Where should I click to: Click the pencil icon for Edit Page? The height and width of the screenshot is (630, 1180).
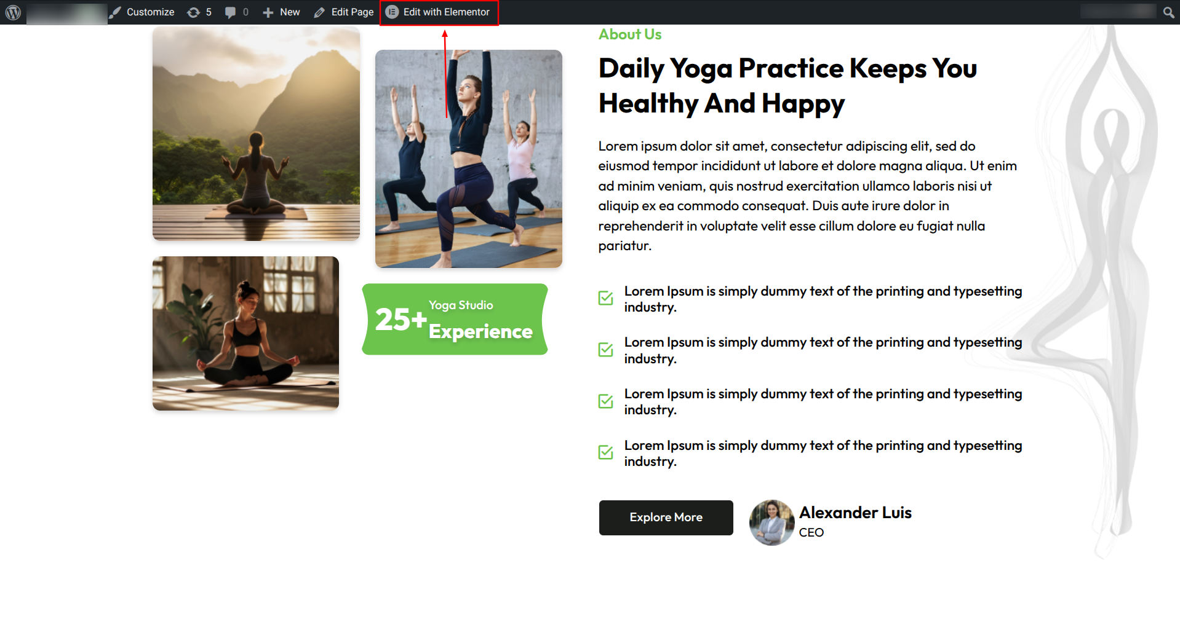(x=319, y=12)
